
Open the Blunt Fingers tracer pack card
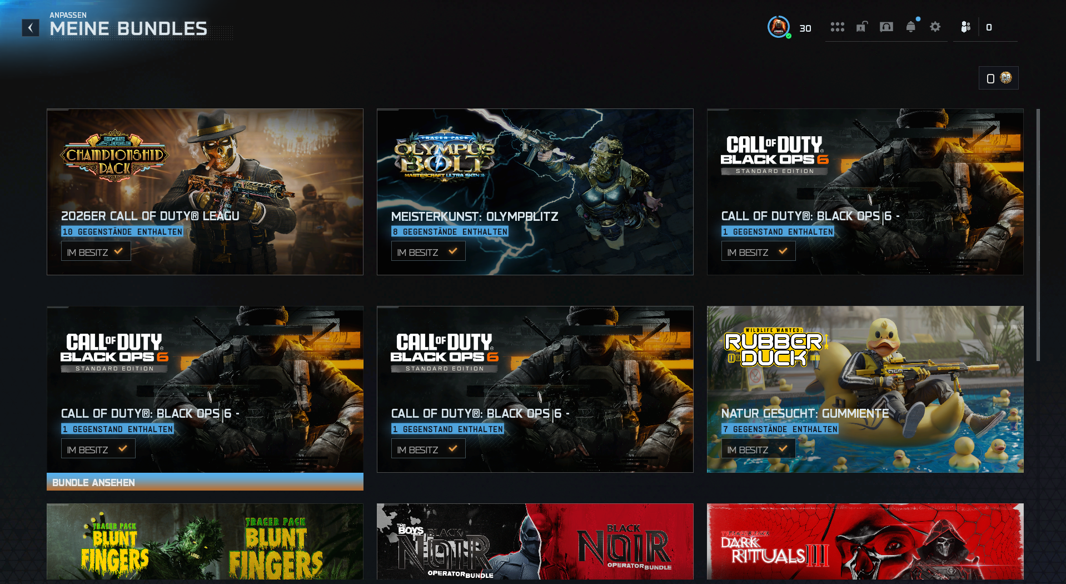pos(205,542)
